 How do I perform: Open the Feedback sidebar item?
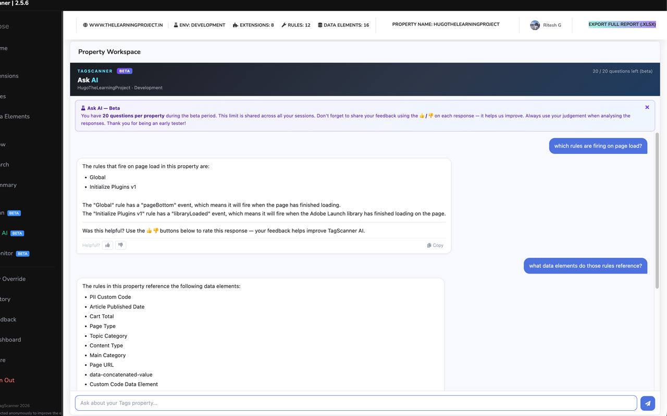8,319
